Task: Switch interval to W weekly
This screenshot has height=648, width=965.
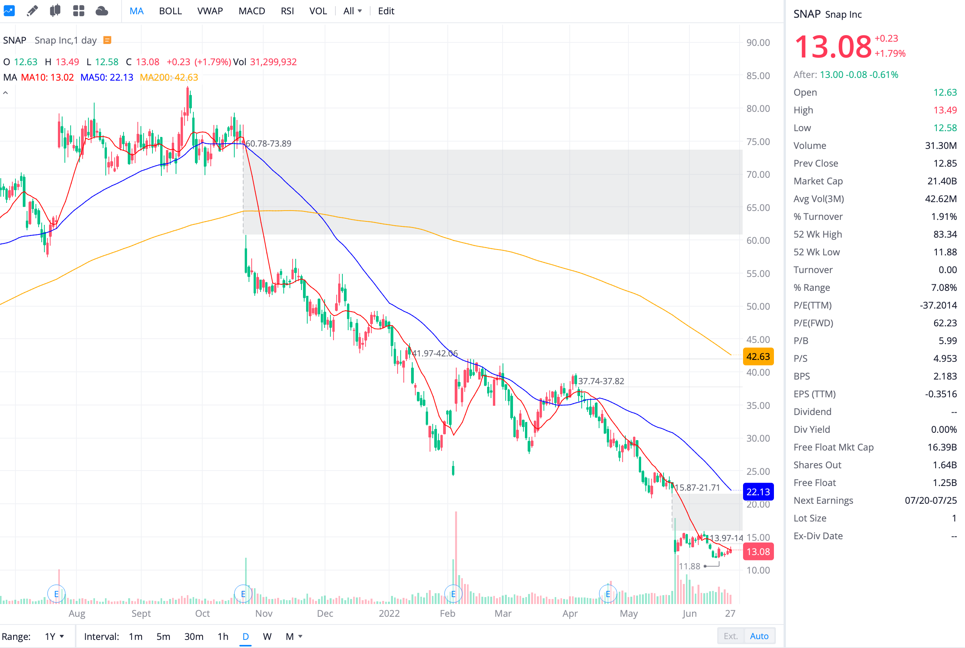Action: tap(267, 636)
